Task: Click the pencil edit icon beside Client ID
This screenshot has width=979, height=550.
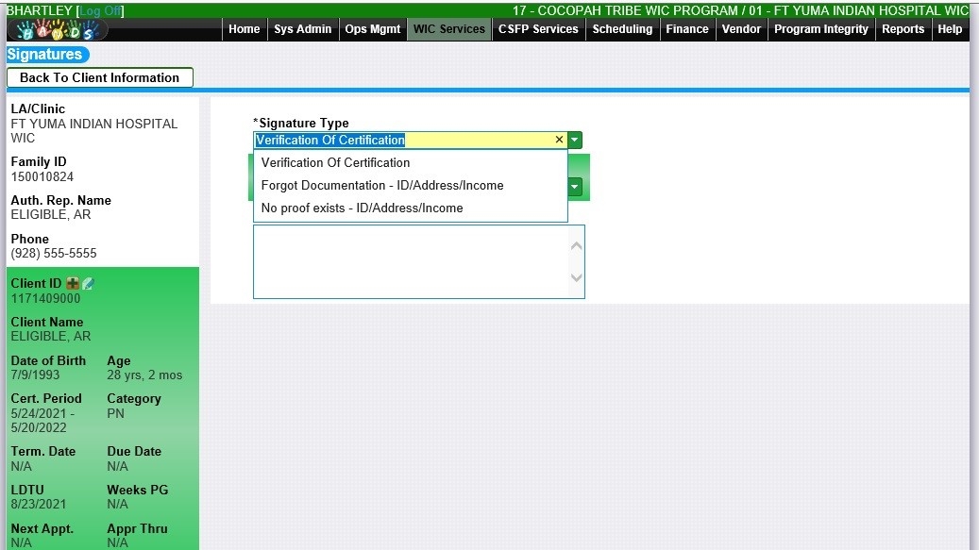Action: pyautogui.click(x=88, y=284)
